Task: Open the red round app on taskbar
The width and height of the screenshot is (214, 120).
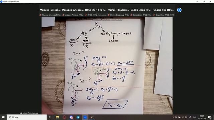Action: pos(64,117)
